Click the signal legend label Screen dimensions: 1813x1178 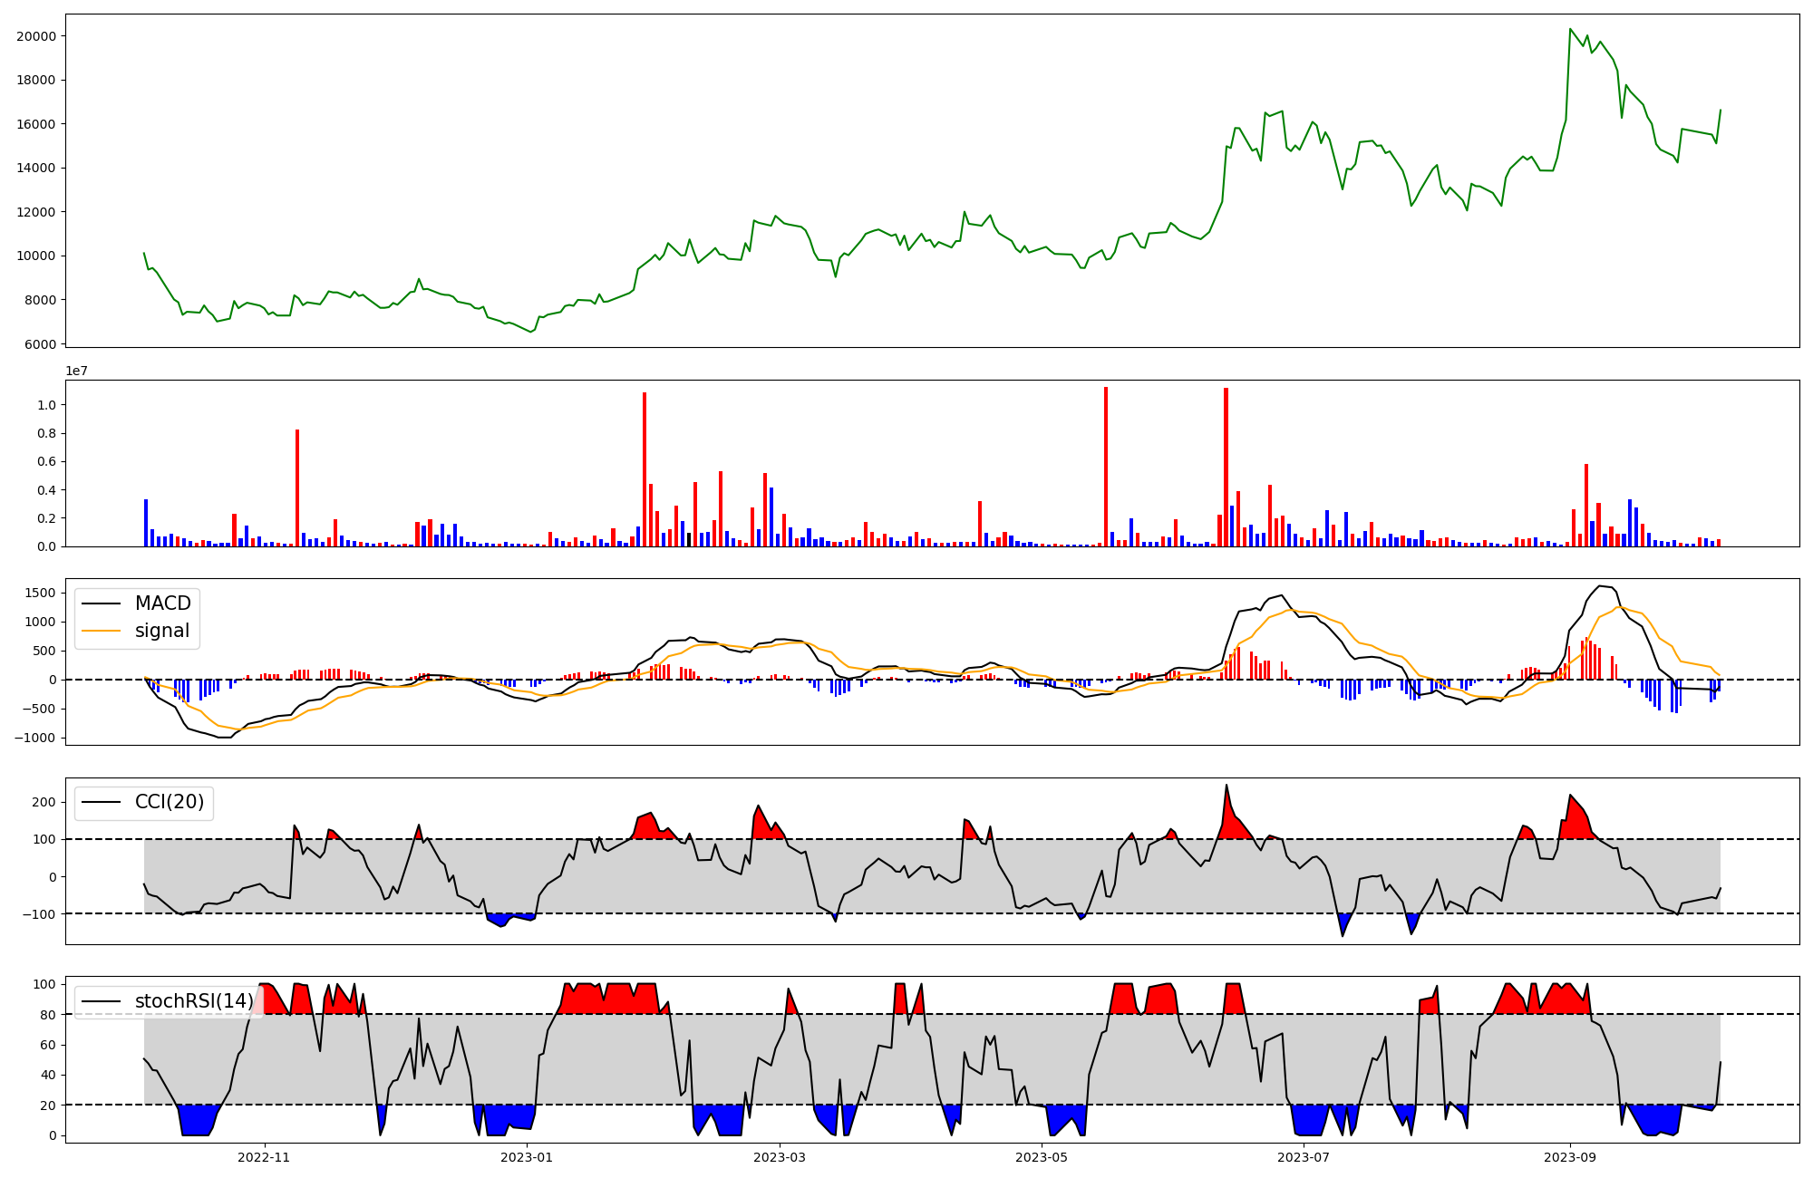point(162,631)
